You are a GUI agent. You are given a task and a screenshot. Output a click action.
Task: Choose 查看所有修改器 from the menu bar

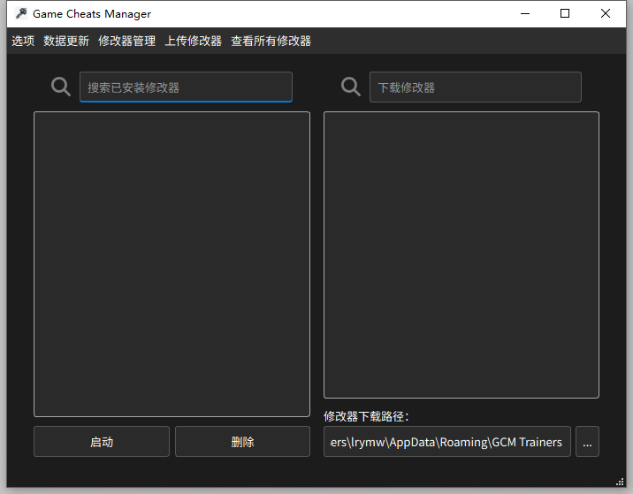pos(271,41)
